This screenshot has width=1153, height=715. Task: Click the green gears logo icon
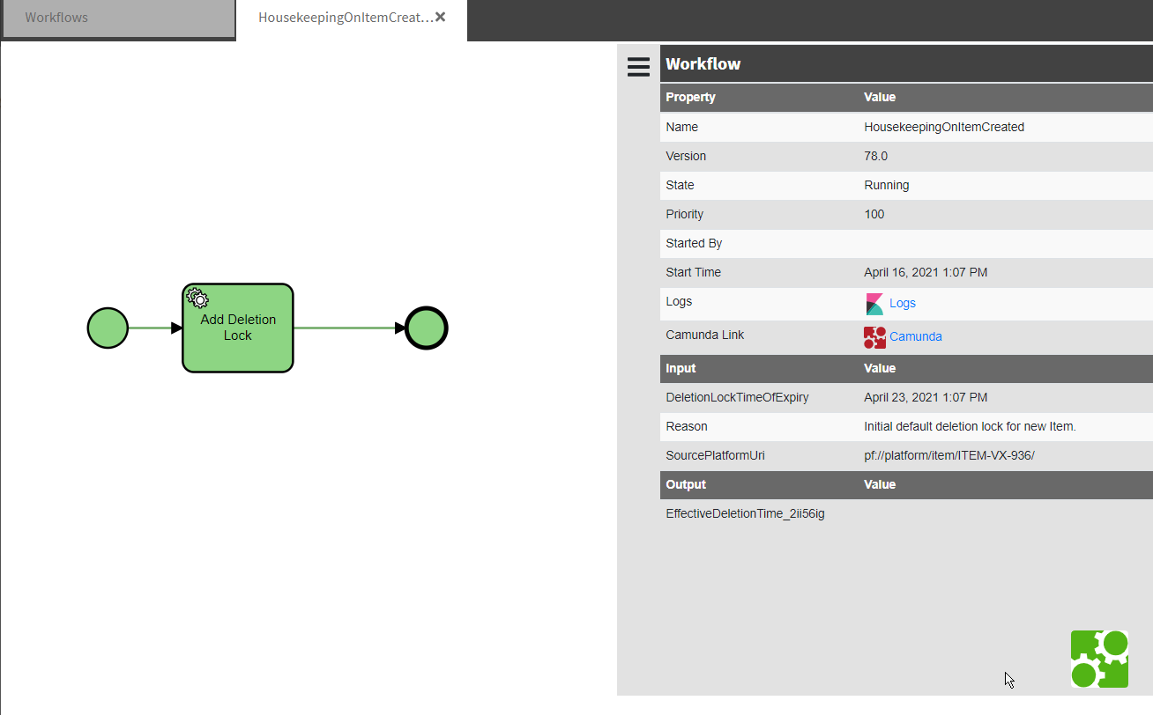click(x=1099, y=659)
